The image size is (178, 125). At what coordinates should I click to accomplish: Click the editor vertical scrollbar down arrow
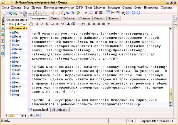point(171,105)
